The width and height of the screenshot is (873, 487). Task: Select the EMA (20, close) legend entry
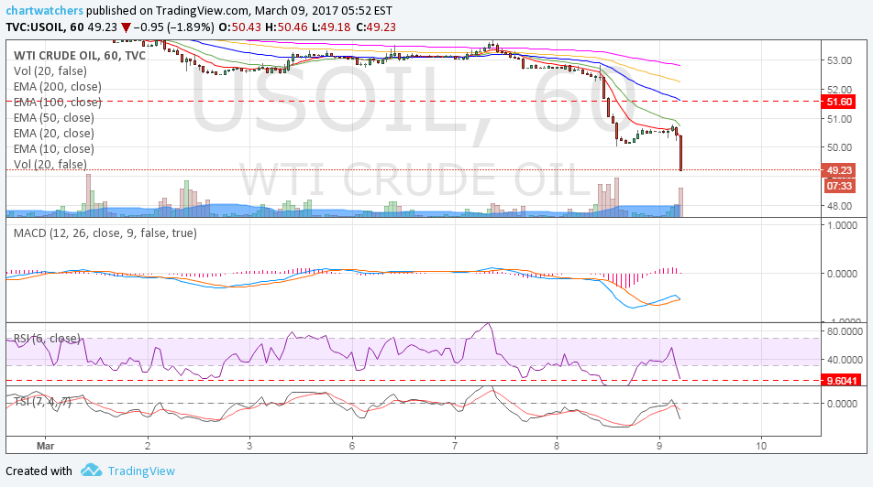coord(54,133)
